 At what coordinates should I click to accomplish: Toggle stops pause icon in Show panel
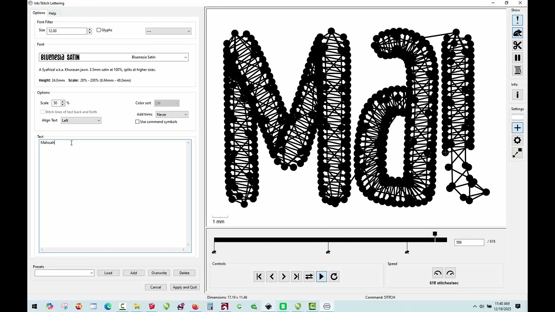(517, 58)
